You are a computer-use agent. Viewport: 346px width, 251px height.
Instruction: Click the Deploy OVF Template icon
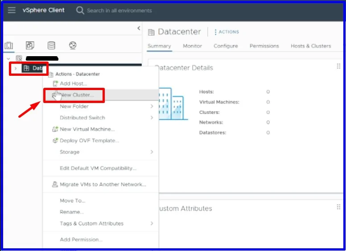[x=55, y=140]
